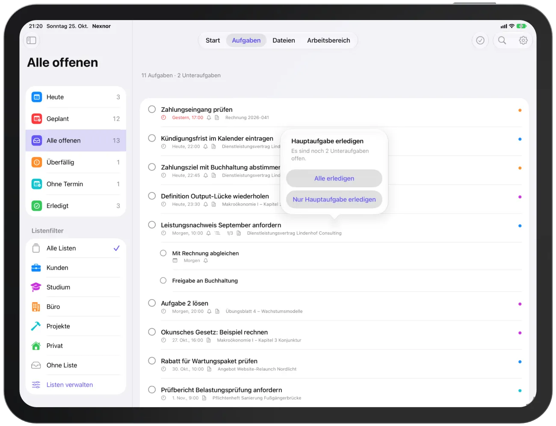Click the teal Ohne Termin icon

click(37, 184)
